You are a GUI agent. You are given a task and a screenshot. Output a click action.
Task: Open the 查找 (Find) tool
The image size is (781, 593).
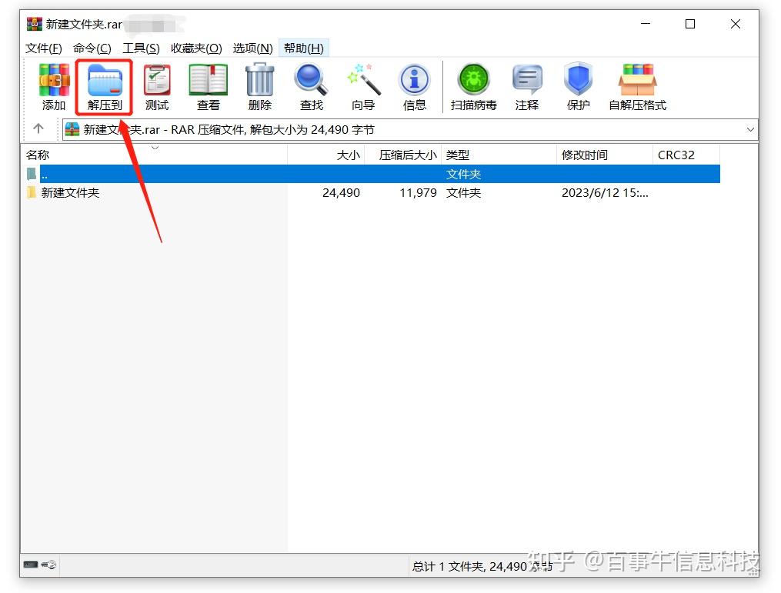(311, 85)
